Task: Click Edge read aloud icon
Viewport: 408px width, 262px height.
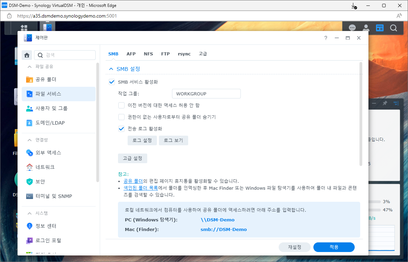Action: tap(399, 16)
